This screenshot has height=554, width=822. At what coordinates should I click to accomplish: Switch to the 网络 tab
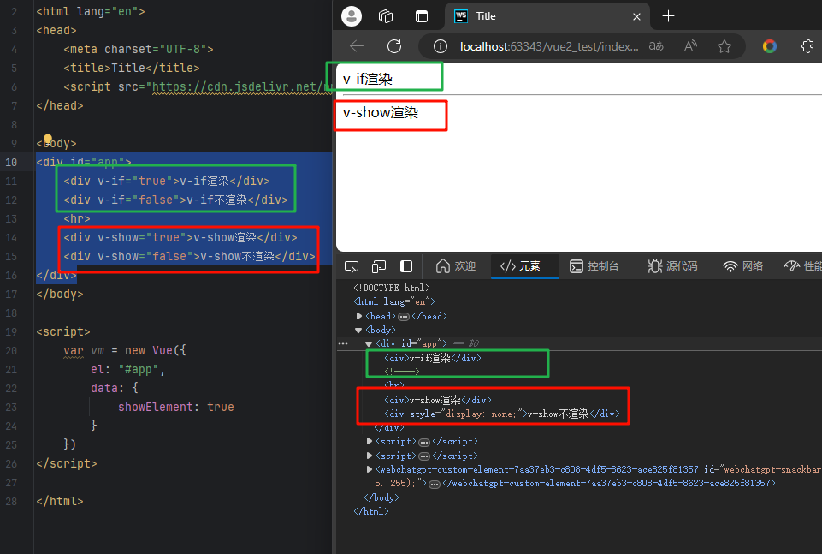click(x=742, y=266)
